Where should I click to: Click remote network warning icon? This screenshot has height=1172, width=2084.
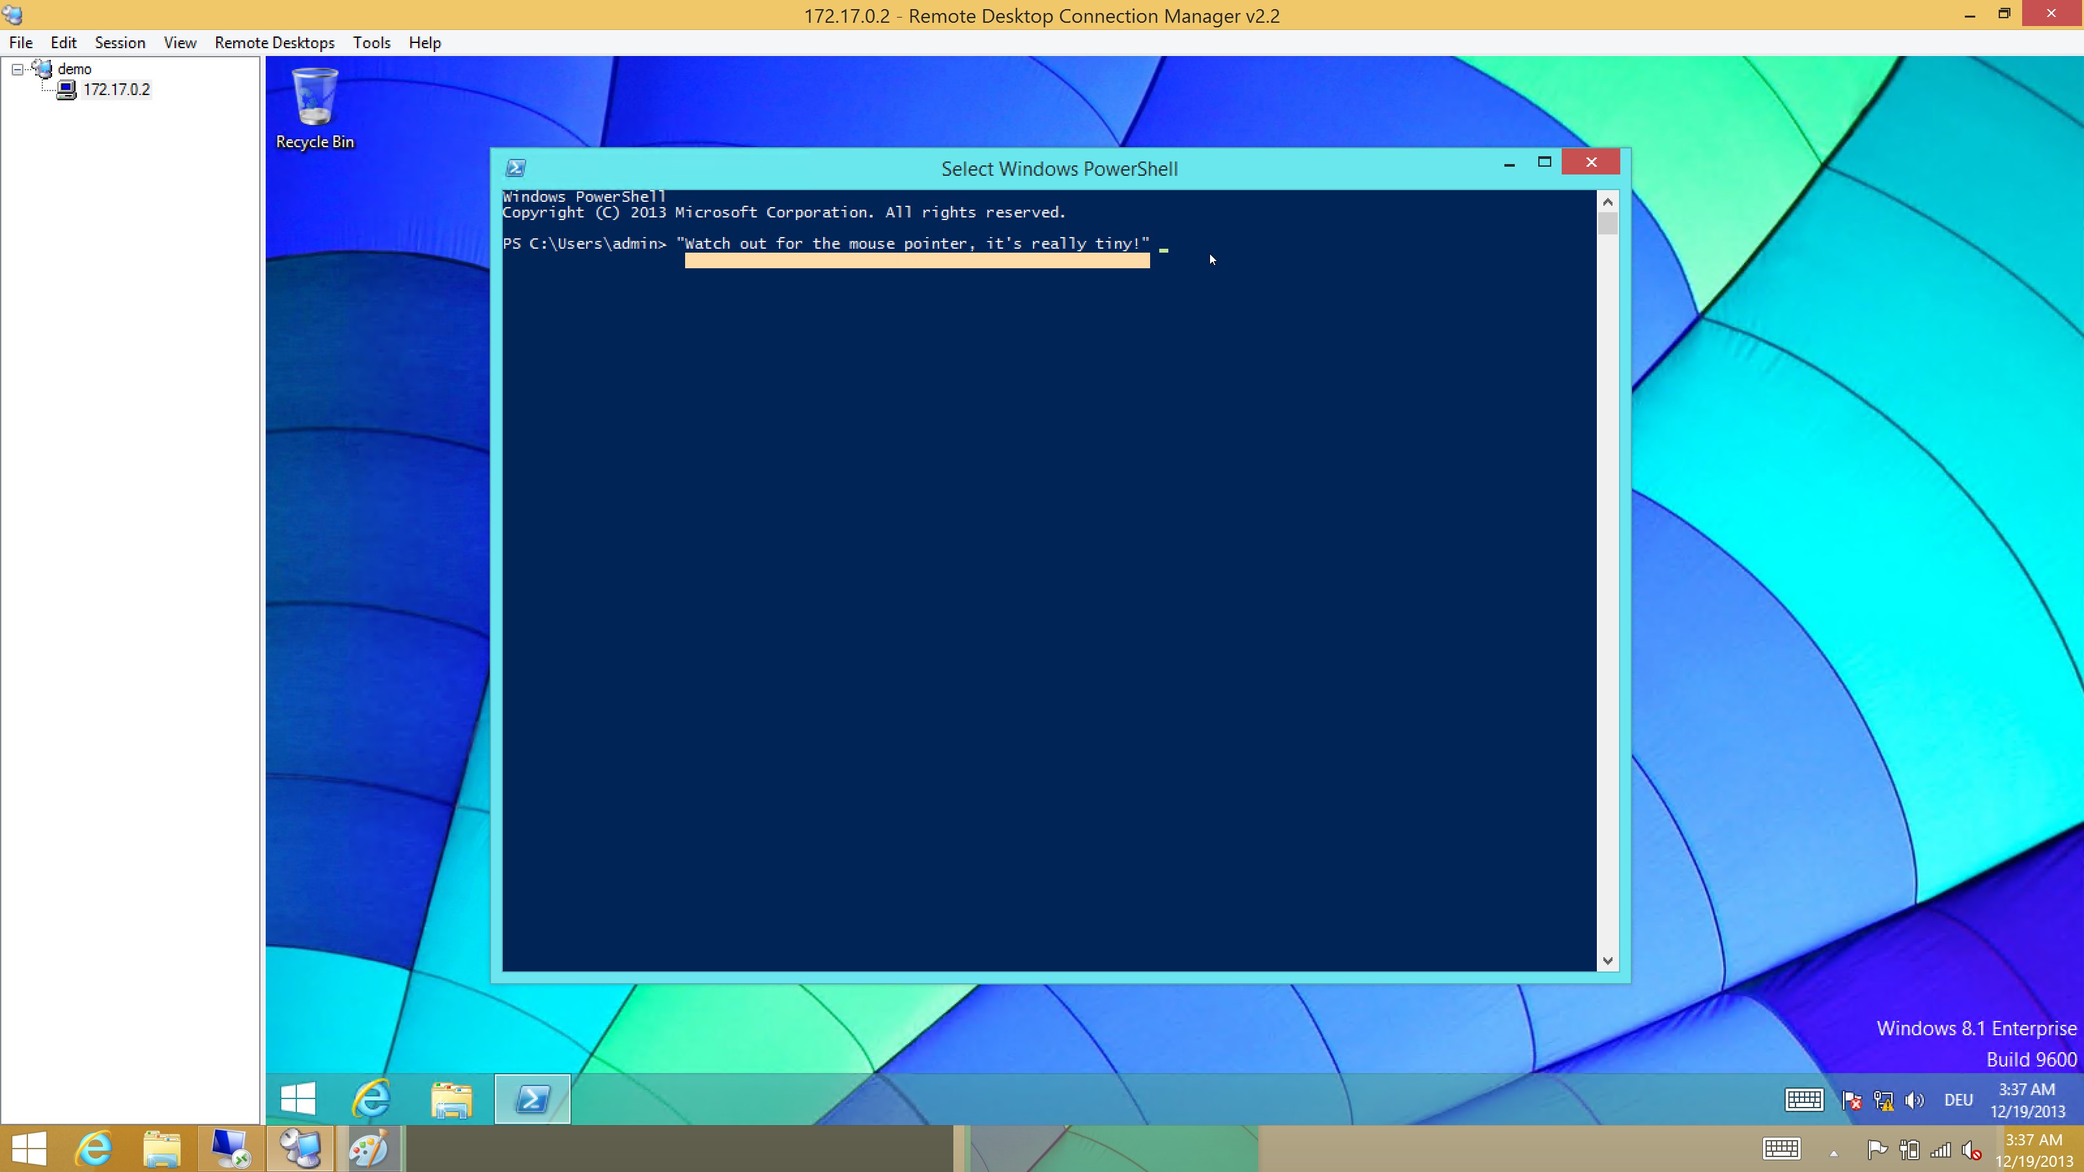tap(1883, 1101)
